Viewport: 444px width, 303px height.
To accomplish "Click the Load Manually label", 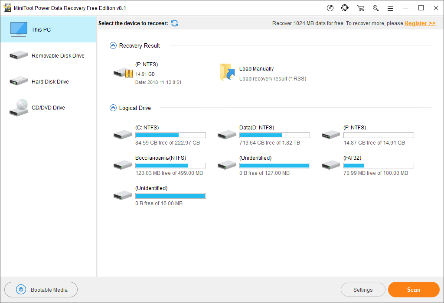I will pos(257,69).
